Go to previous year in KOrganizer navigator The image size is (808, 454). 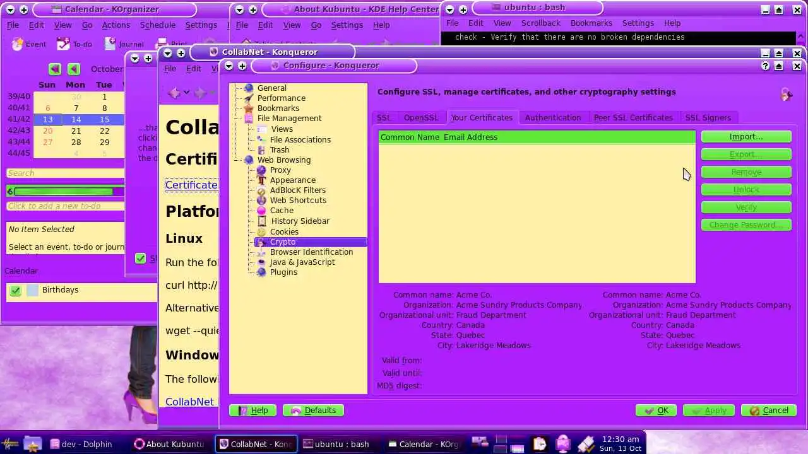(55, 69)
